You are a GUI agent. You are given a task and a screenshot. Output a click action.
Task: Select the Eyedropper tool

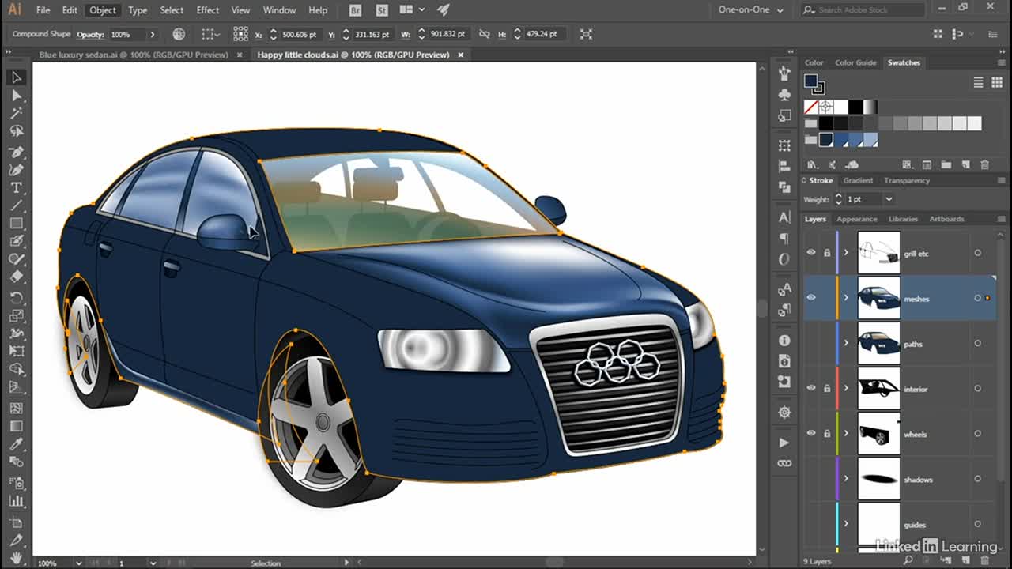(x=16, y=445)
